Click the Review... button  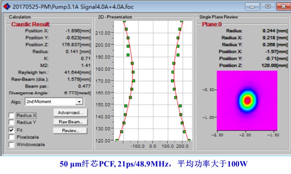[70, 131]
